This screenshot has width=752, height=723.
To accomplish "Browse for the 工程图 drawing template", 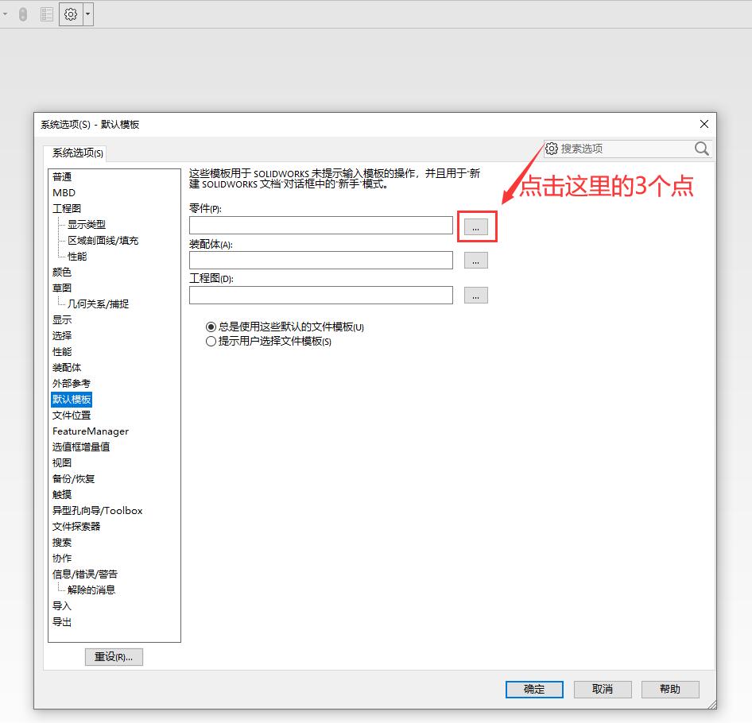I will (x=475, y=296).
